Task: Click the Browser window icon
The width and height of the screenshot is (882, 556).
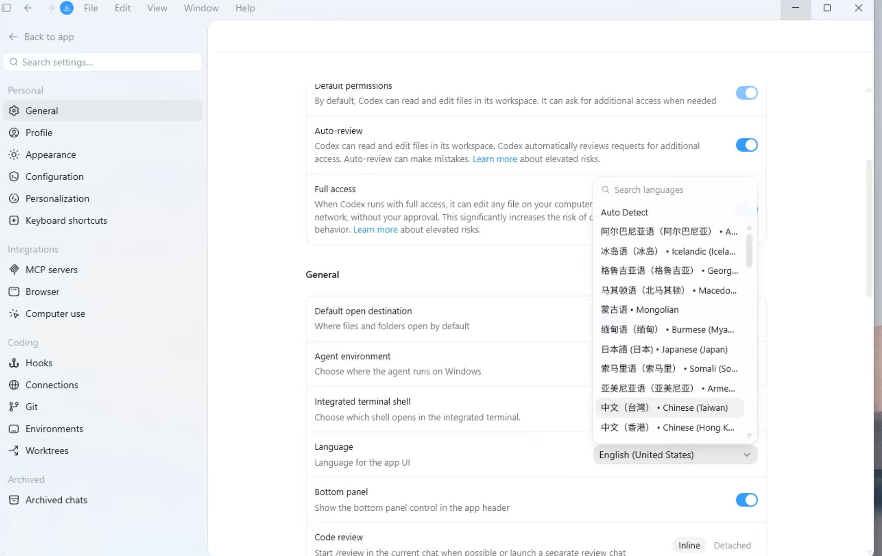Action: pyautogui.click(x=14, y=292)
